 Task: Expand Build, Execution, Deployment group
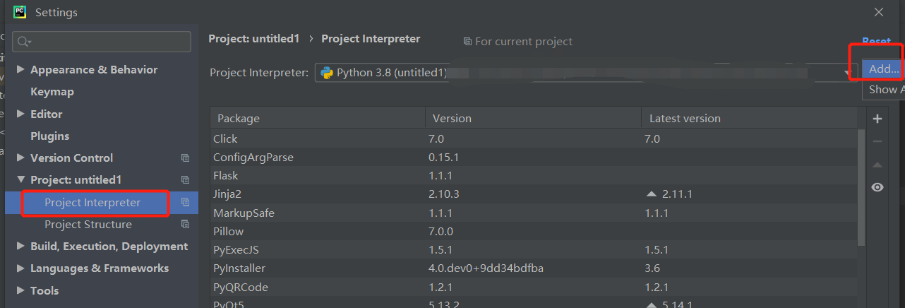click(20, 246)
